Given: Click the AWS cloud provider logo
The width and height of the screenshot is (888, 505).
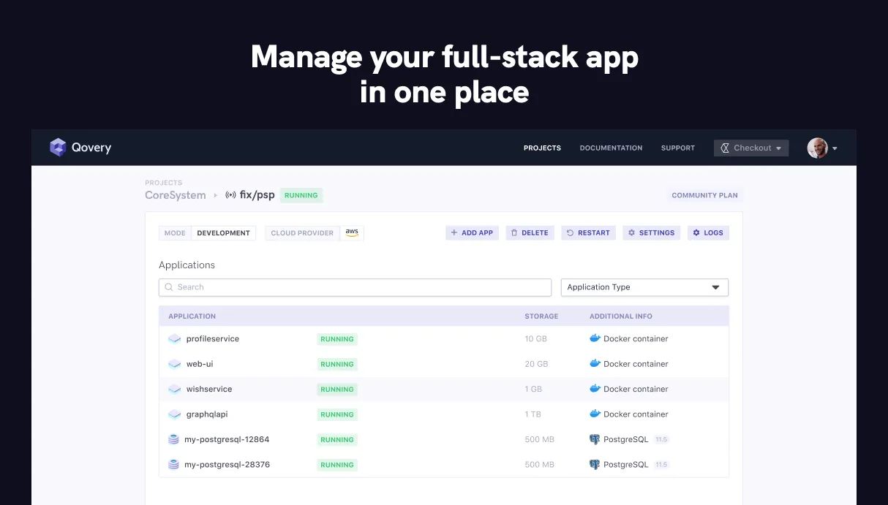Looking at the screenshot, I should tap(352, 232).
